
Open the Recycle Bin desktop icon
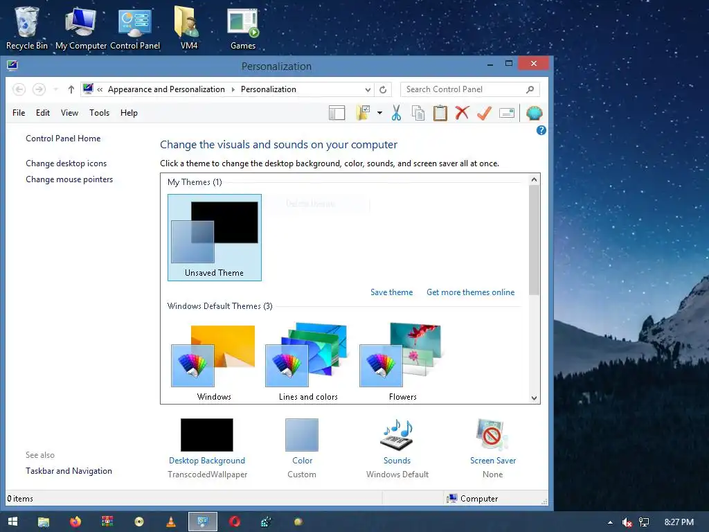(x=27, y=27)
